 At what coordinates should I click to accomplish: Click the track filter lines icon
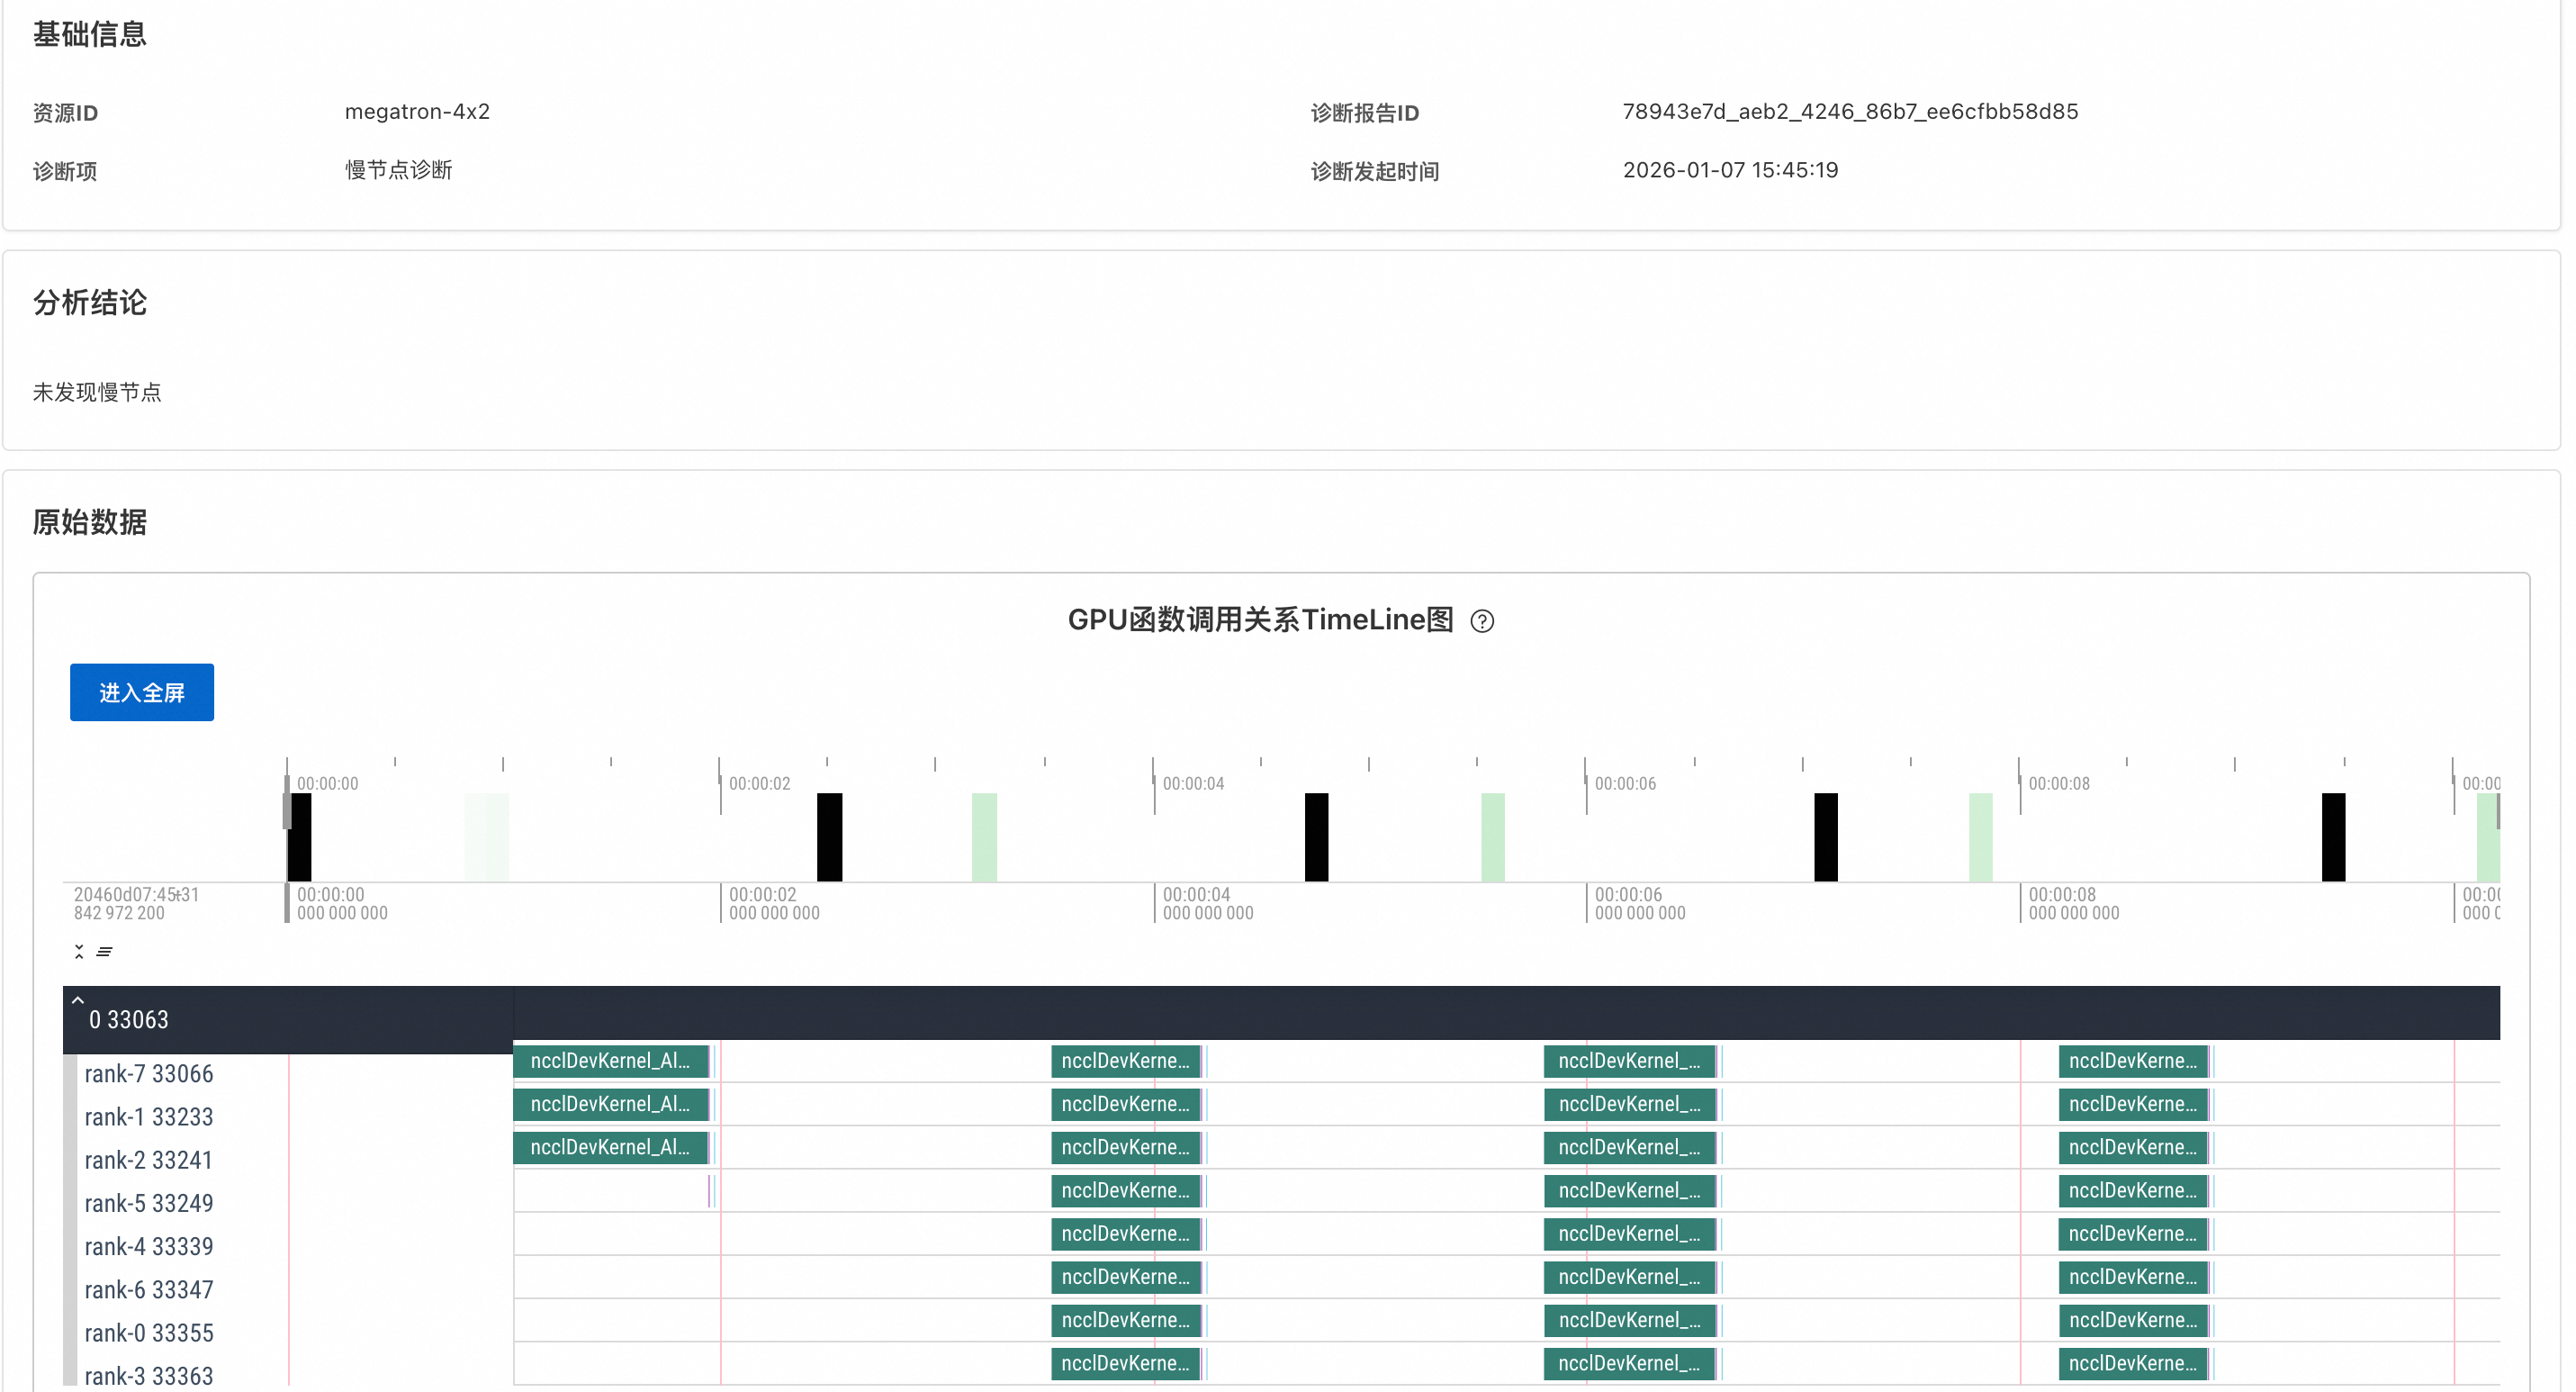click(x=104, y=951)
